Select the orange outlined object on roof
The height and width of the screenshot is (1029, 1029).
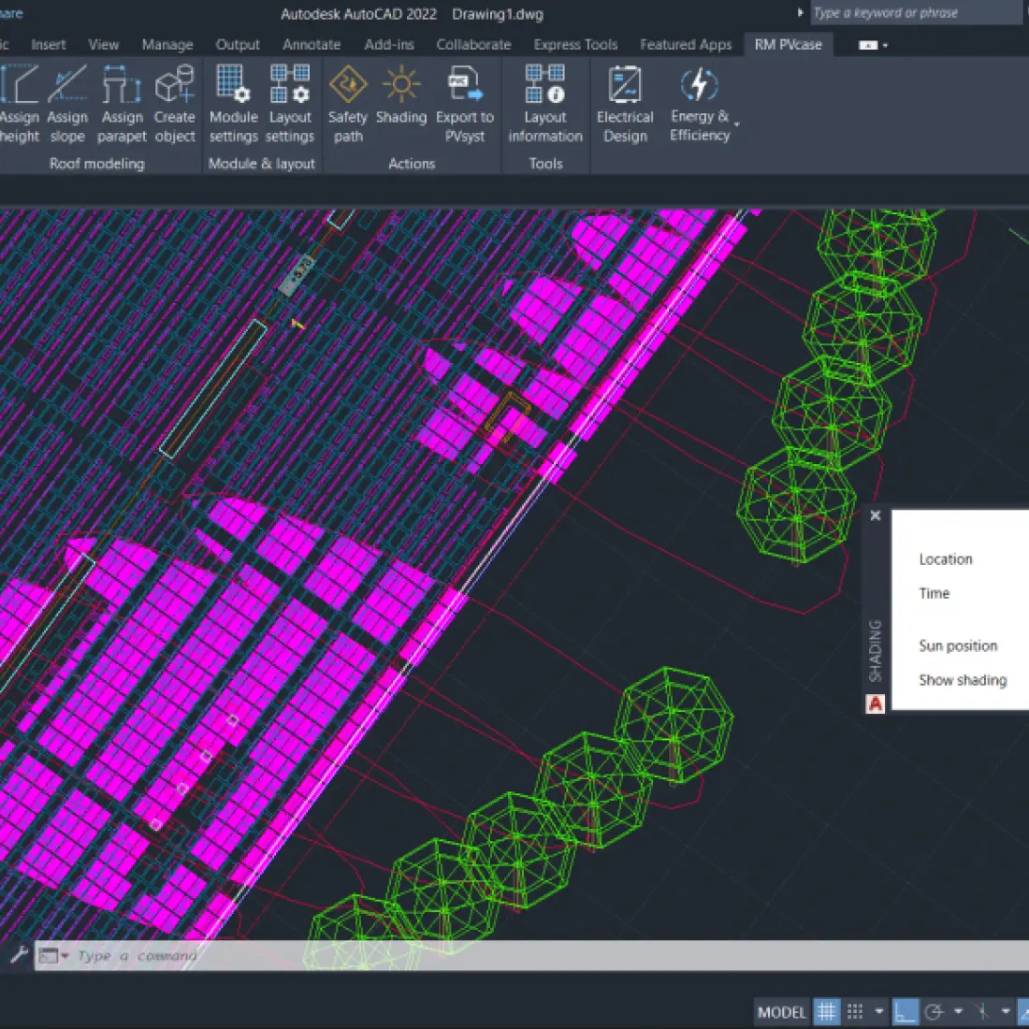click(507, 416)
